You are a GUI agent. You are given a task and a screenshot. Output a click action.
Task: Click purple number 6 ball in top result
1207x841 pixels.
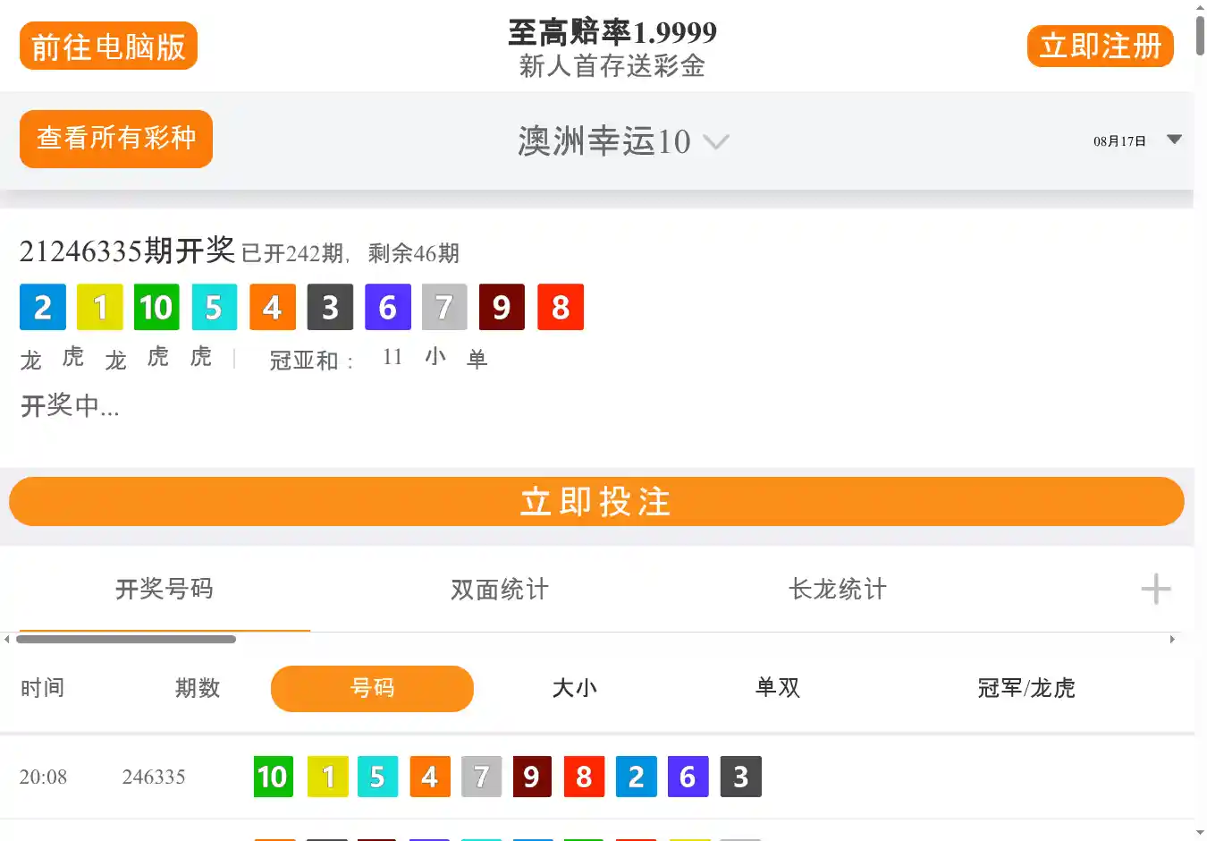[x=387, y=307]
